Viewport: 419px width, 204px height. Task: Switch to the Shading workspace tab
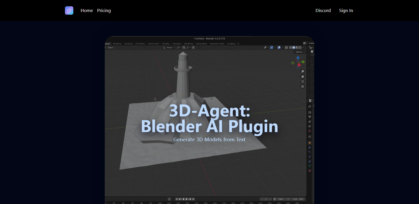[x=166, y=44]
